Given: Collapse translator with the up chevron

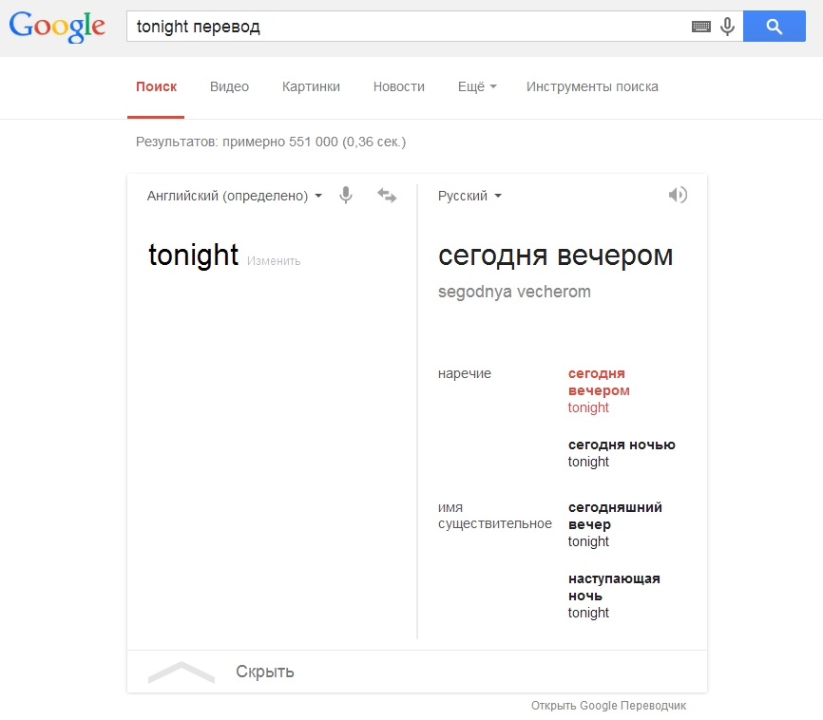Looking at the screenshot, I should click(x=182, y=672).
